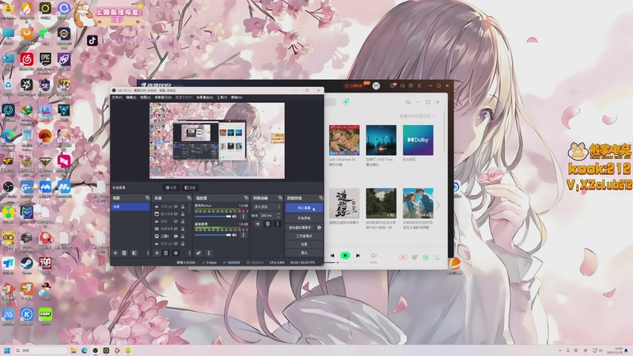Delete selected source using Sources trash icon
The image size is (633, 356).
(x=165, y=253)
